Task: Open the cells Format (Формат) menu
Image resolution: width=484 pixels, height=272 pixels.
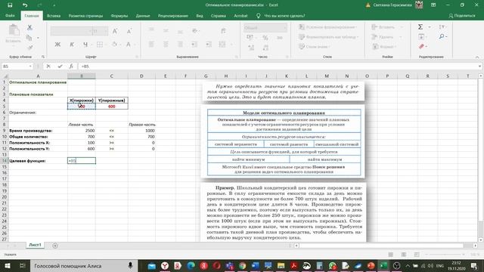Action: click(x=384, y=47)
